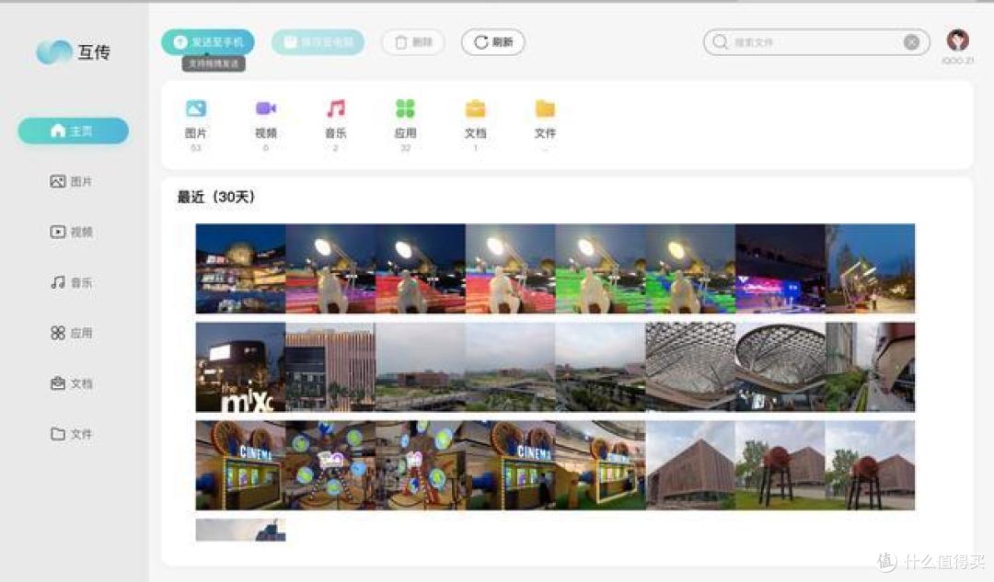Open 文件 files in the left sidebar
This screenshot has height=582, width=994.
tap(72, 434)
